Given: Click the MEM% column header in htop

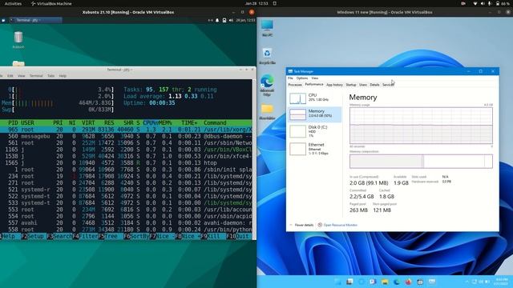Looking at the screenshot, I should (165, 122).
